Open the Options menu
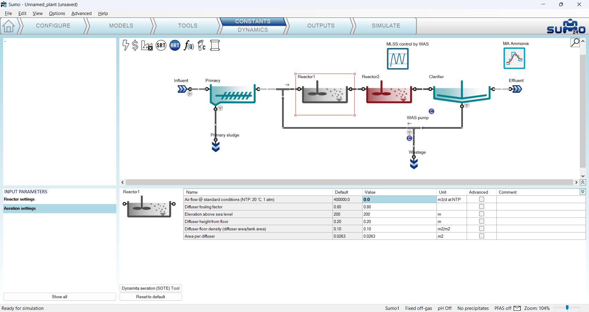 click(x=57, y=13)
